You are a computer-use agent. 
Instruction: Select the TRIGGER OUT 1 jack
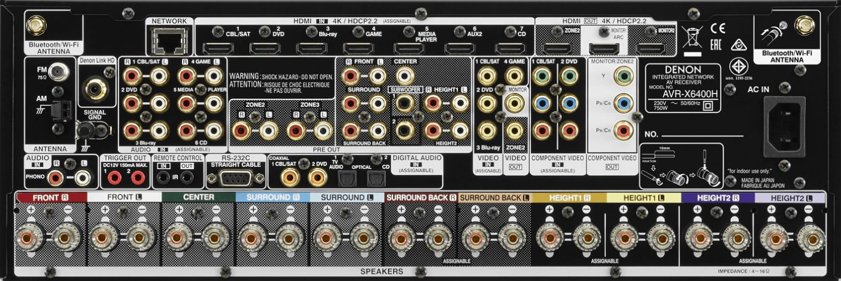(114, 178)
